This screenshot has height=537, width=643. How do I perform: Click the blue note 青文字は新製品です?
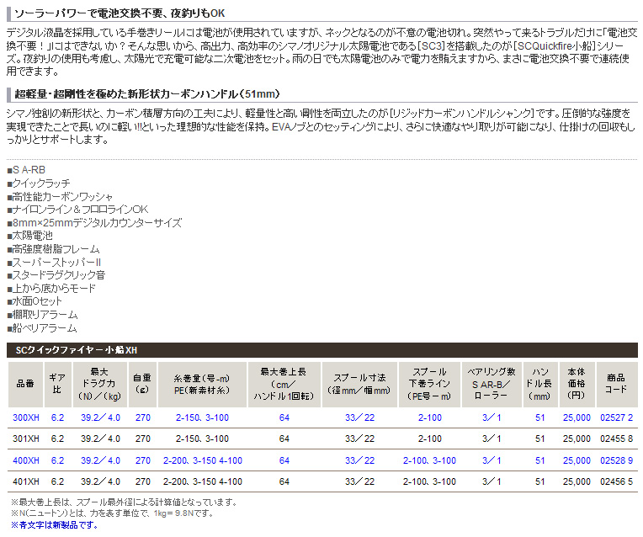(54, 525)
